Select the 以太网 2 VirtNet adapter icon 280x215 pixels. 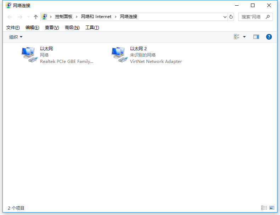pyautogui.click(x=119, y=55)
